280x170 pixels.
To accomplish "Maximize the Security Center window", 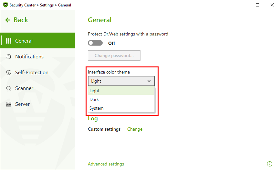I will pos(257,5).
